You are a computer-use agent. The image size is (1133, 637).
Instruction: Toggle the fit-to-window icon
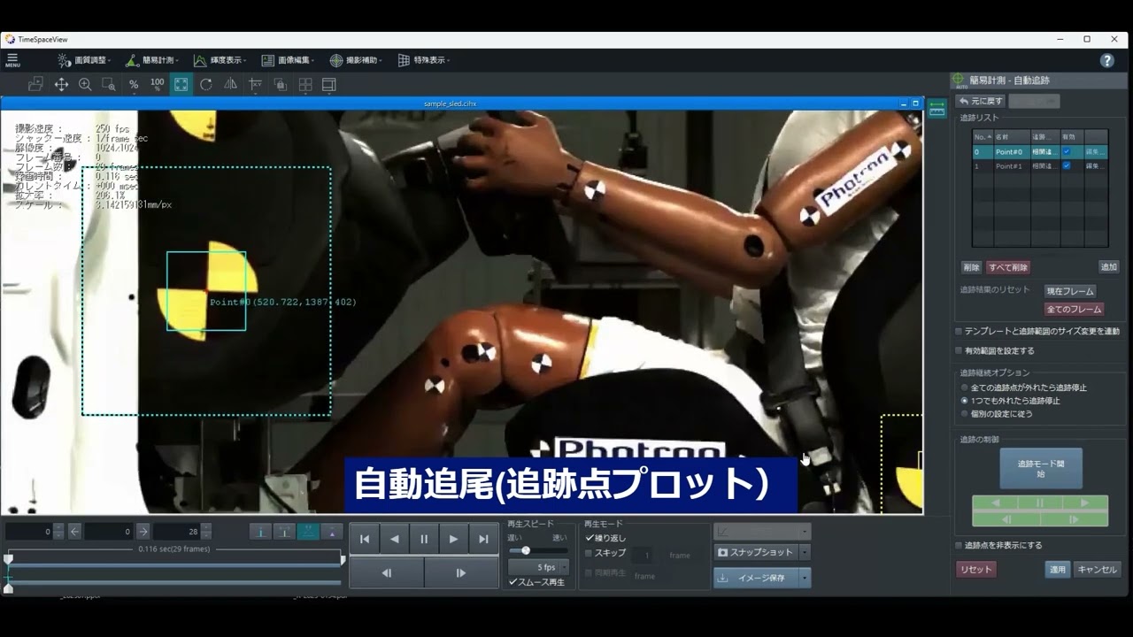click(181, 84)
